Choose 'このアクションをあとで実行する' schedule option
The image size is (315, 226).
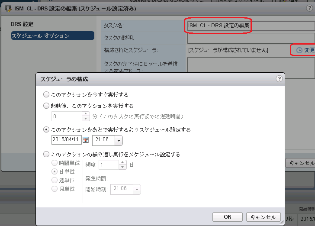click(46, 129)
